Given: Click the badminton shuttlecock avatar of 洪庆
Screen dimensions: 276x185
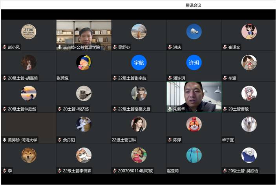Looking at the screenshot, I should click(194, 32).
